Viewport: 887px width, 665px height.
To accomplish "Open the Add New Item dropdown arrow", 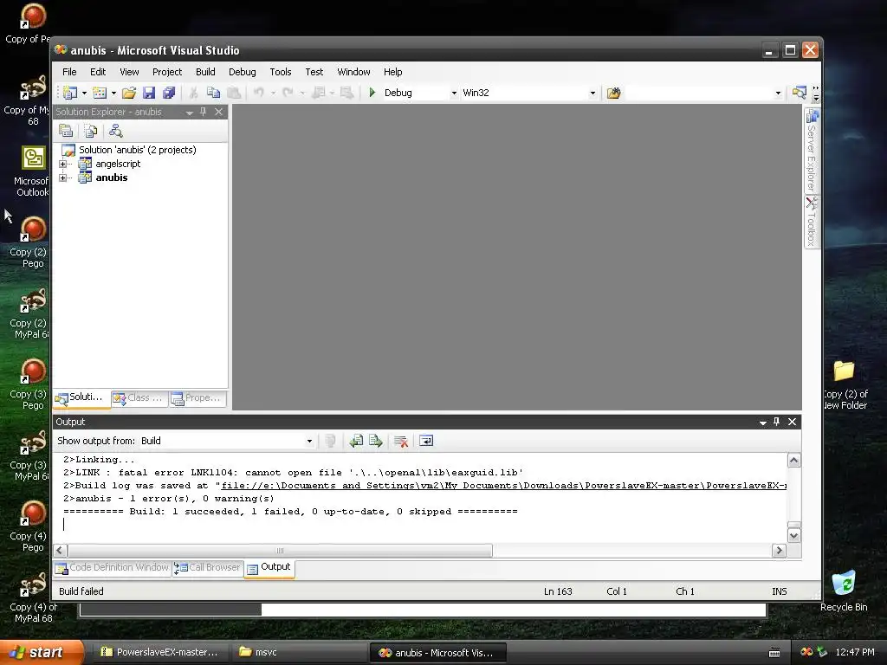I will pyautogui.click(x=113, y=93).
